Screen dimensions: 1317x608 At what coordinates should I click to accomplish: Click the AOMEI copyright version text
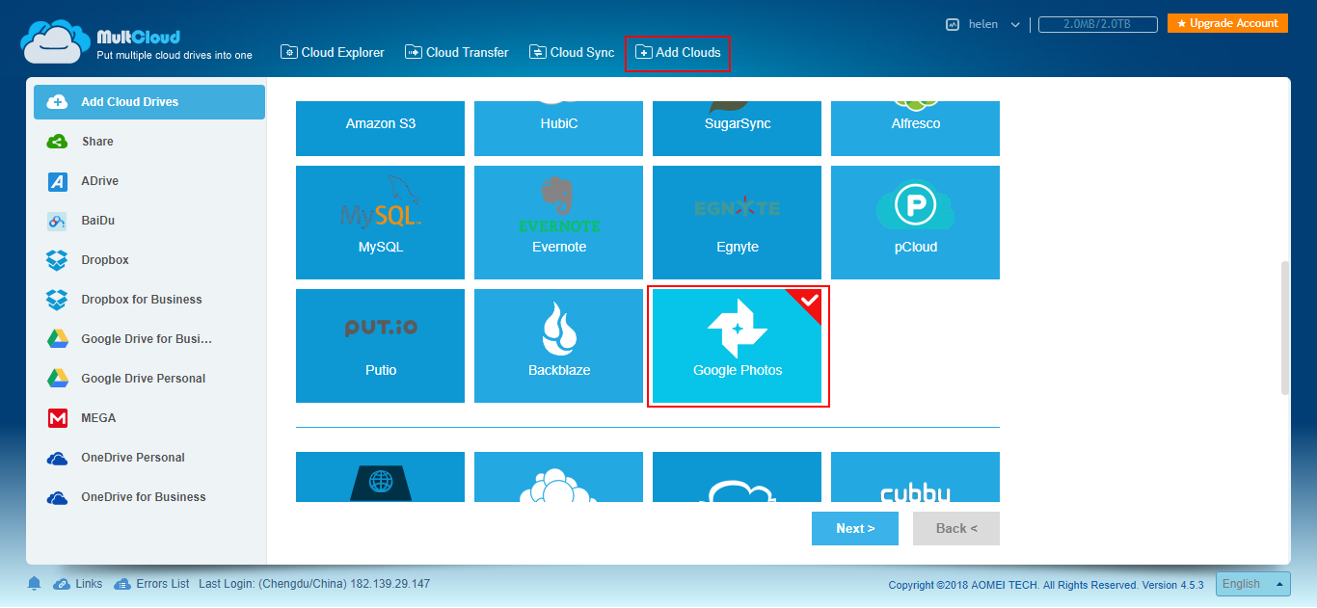tap(1046, 585)
